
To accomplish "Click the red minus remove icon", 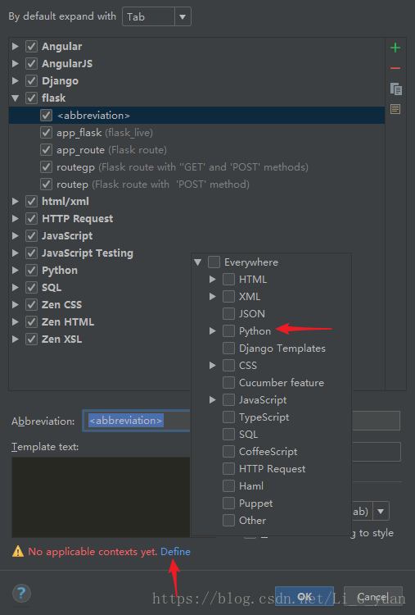I will pyautogui.click(x=395, y=68).
